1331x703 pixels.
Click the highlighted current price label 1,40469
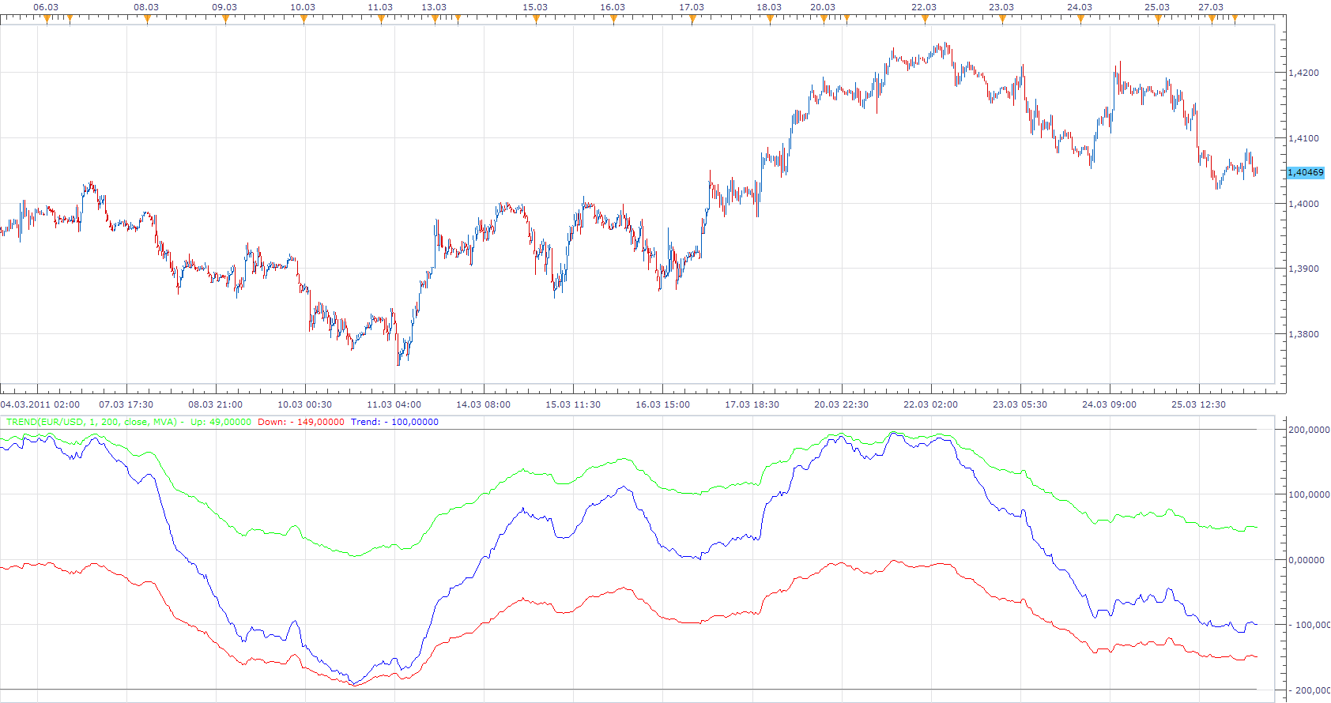click(x=1306, y=172)
